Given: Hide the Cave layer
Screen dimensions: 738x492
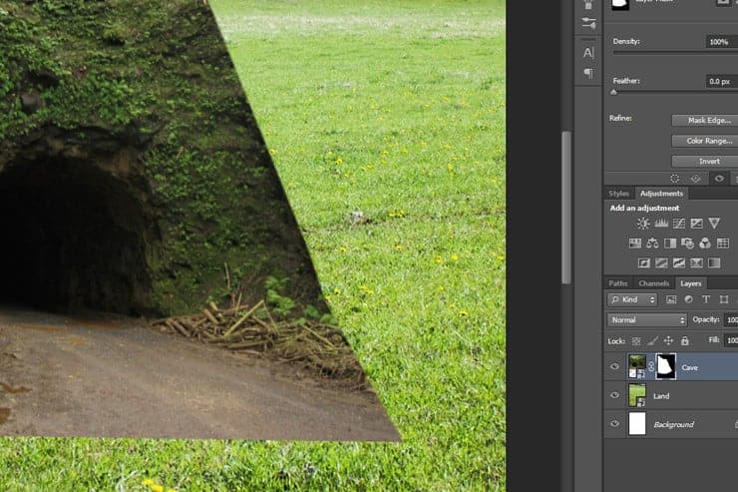Looking at the screenshot, I should click(614, 366).
